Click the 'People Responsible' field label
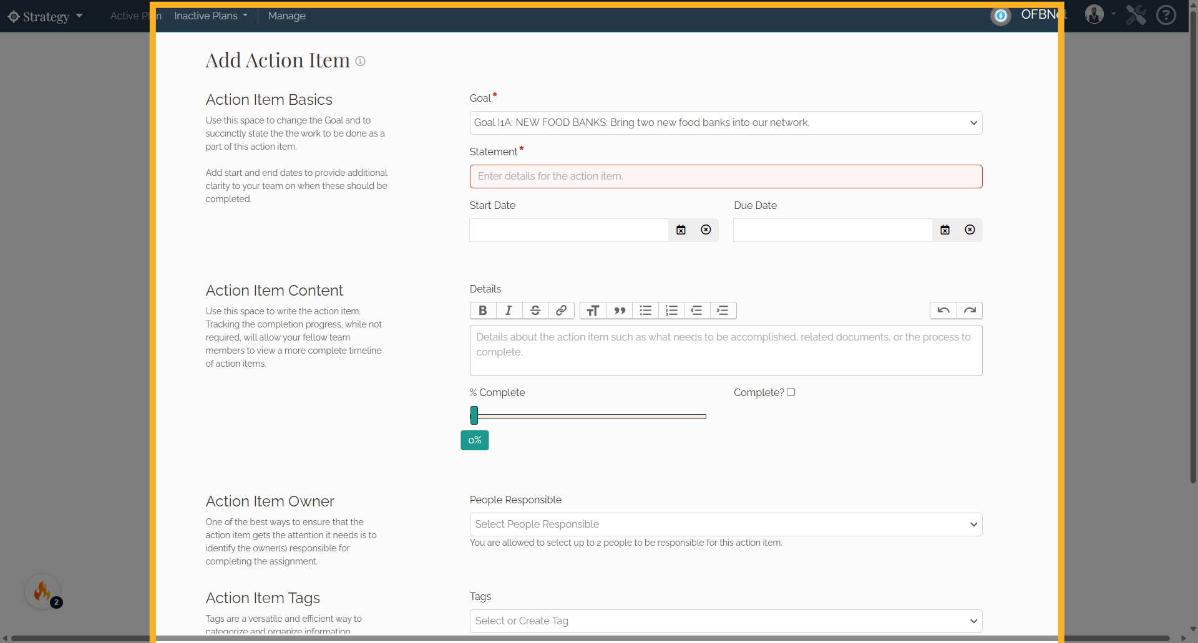1198x643 pixels. [515, 500]
